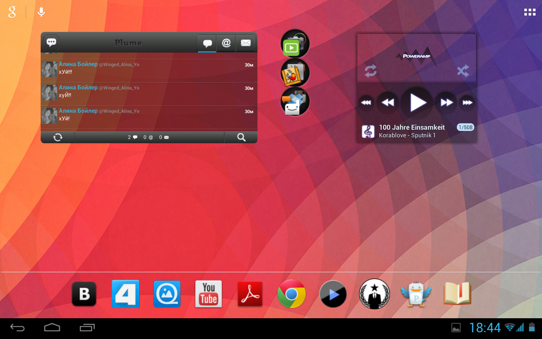This screenshot has height=339, width=542.
Task: Skip to next track in Poweramp
Action: point(446,103)
